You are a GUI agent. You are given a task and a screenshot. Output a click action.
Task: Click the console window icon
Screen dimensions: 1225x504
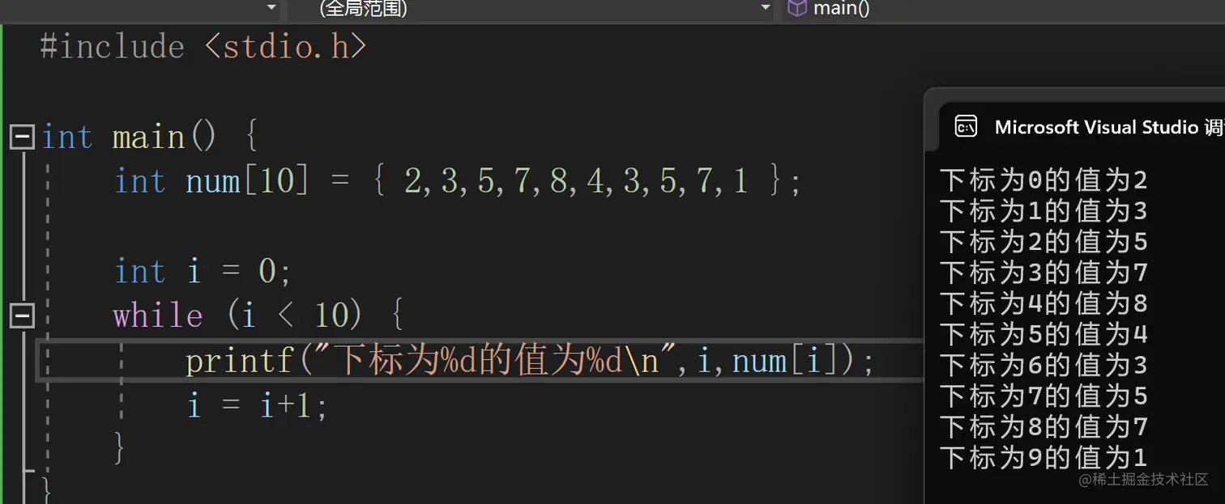966,127
